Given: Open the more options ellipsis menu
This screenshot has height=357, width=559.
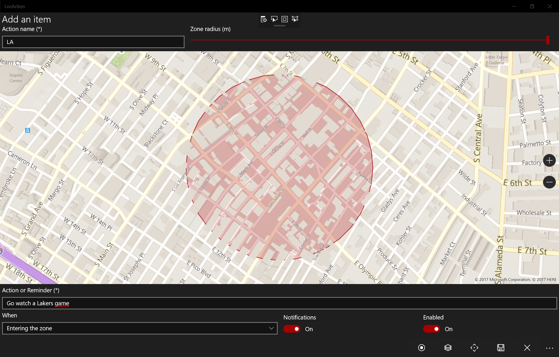Looking at the screenshot, I should tap(549, 348).
